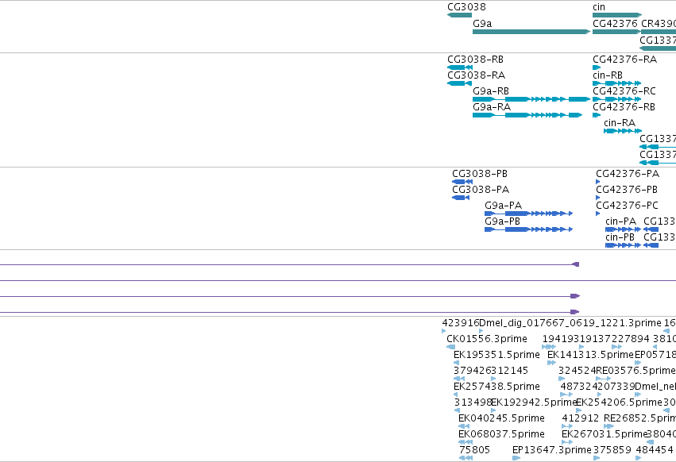The height and width of the screenshot is (462, 676).
Task: Select the EP13647.3prime EST label
Action: 552,450
